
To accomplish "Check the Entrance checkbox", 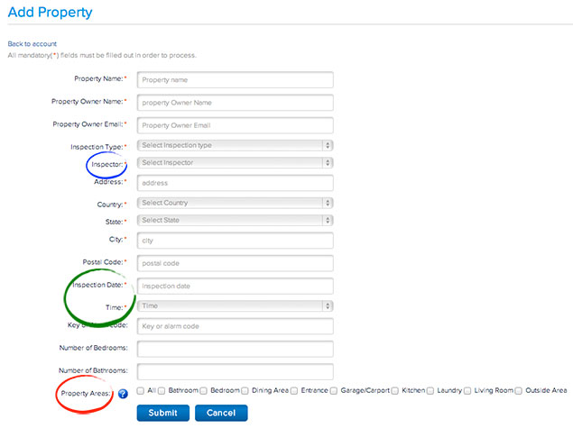I will pyautogui.click(x=294, y=391).
